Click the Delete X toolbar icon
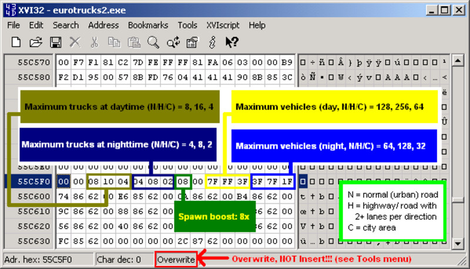Screen dimensions: 470x269 75,42
